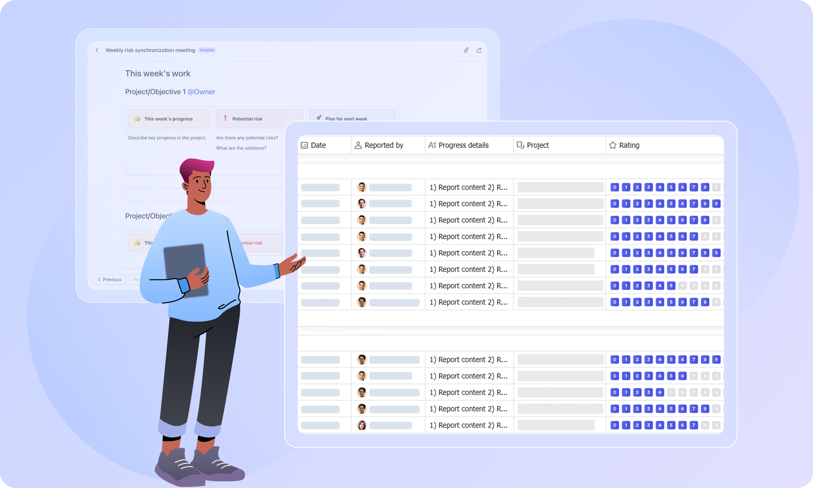Click the Rating column header
This screenshot has width=813, height=488.
(629, 145)
